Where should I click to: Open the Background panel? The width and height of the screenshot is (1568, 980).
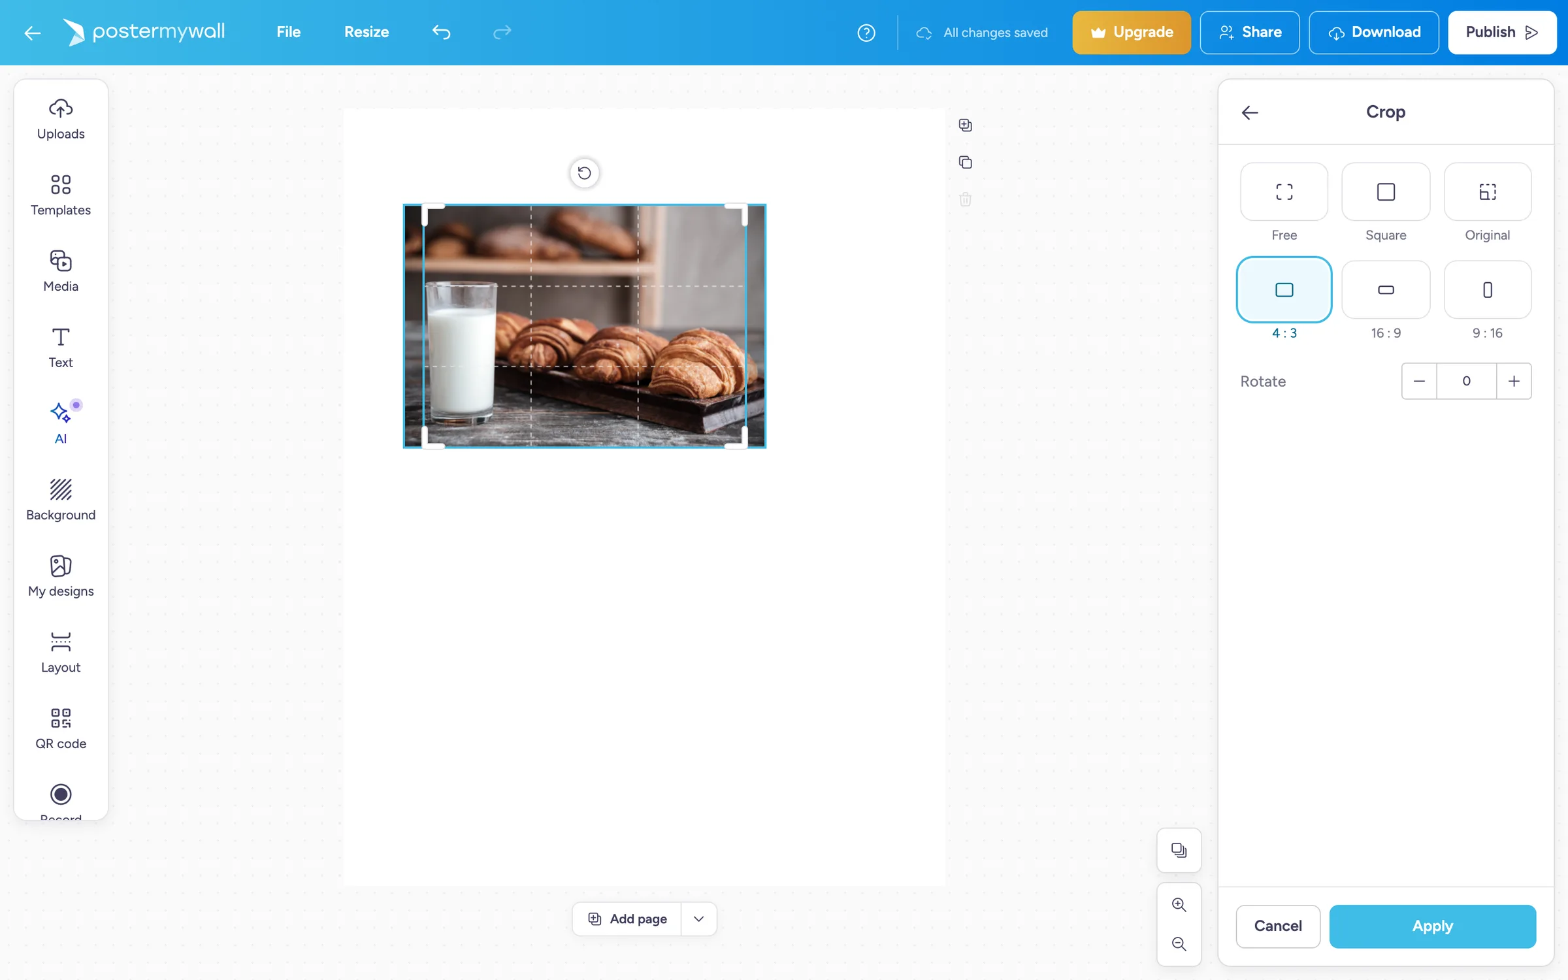(x=61, y=500)
